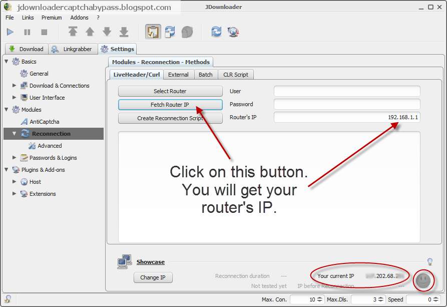Start downloads with the Play icon
Image resolution: width=447 pixels, height=307 pixels.
tap(11, 32)
